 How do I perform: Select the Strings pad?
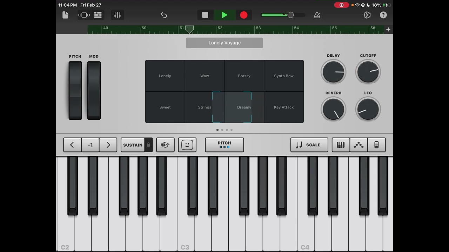click(205, 107)
